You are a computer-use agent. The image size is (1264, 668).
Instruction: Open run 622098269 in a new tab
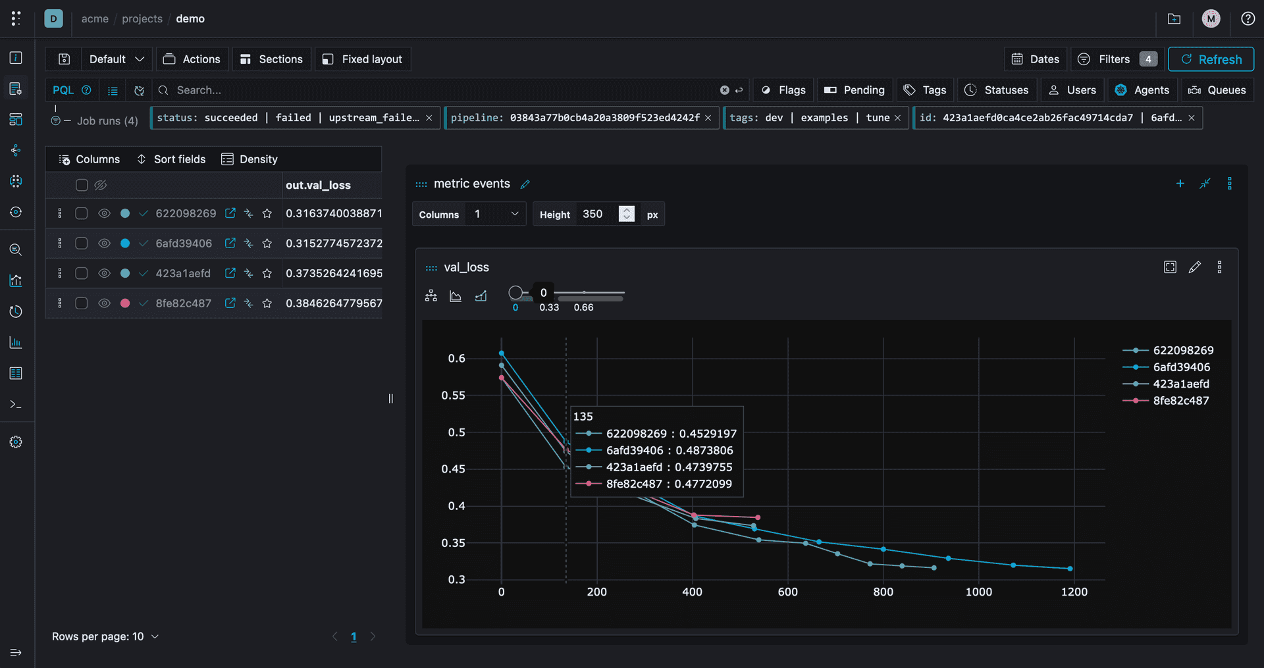pyautogui.click(x=230, y=213)
